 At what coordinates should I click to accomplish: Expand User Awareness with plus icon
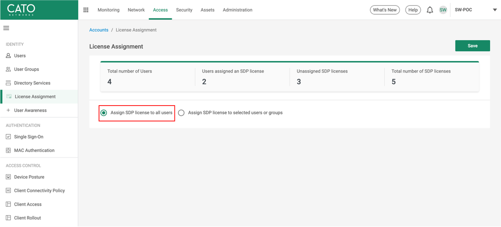pos(8,110)
